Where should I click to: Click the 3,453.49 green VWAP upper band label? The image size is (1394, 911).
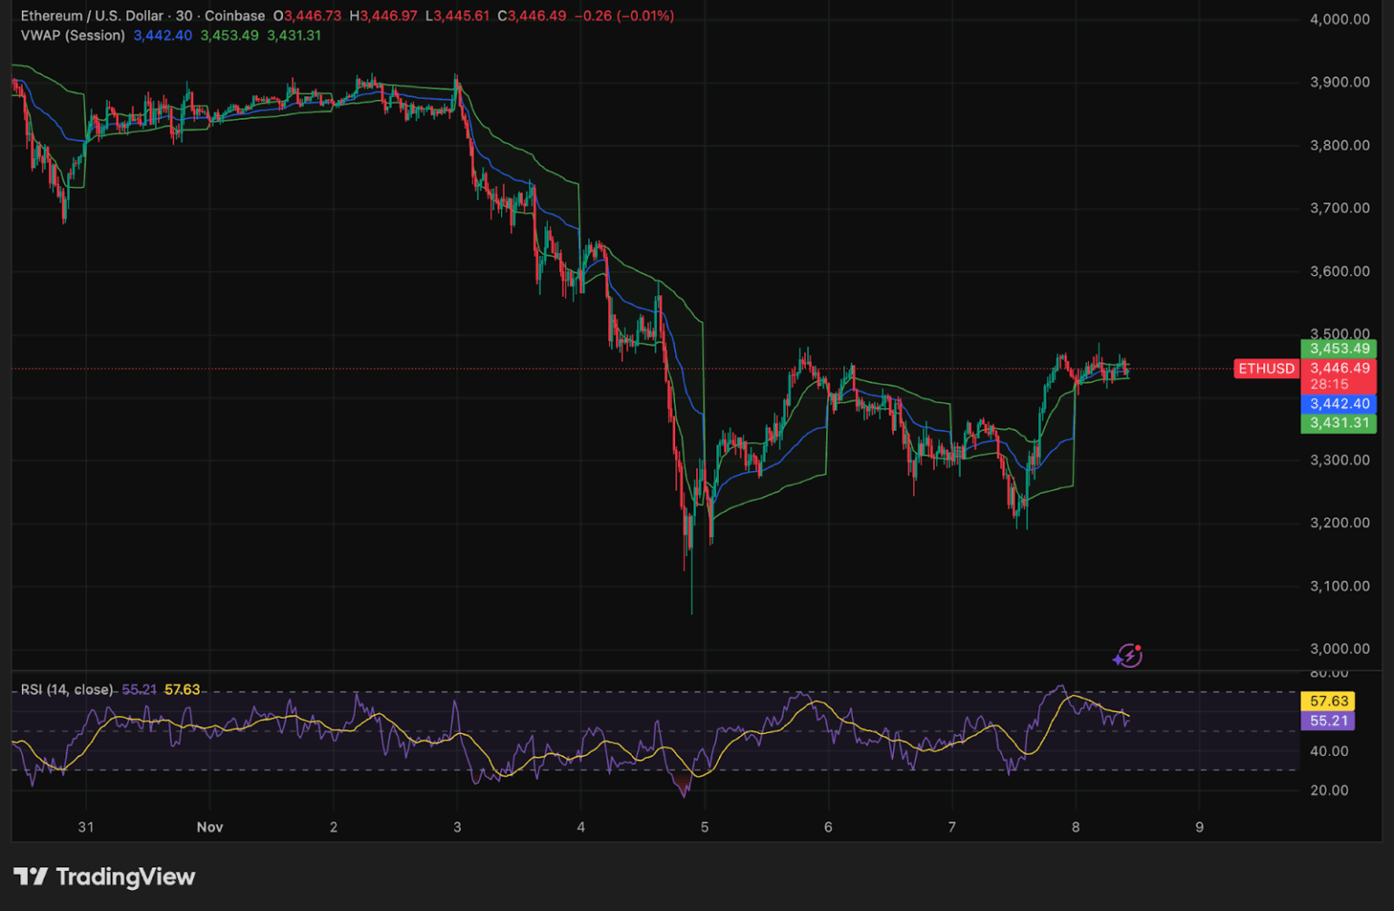click(x=1339, y=348)
